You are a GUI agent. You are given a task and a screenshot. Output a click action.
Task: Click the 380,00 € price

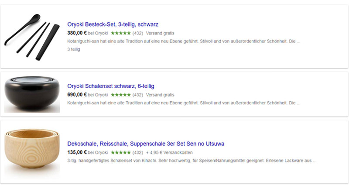tap(77, 33)
